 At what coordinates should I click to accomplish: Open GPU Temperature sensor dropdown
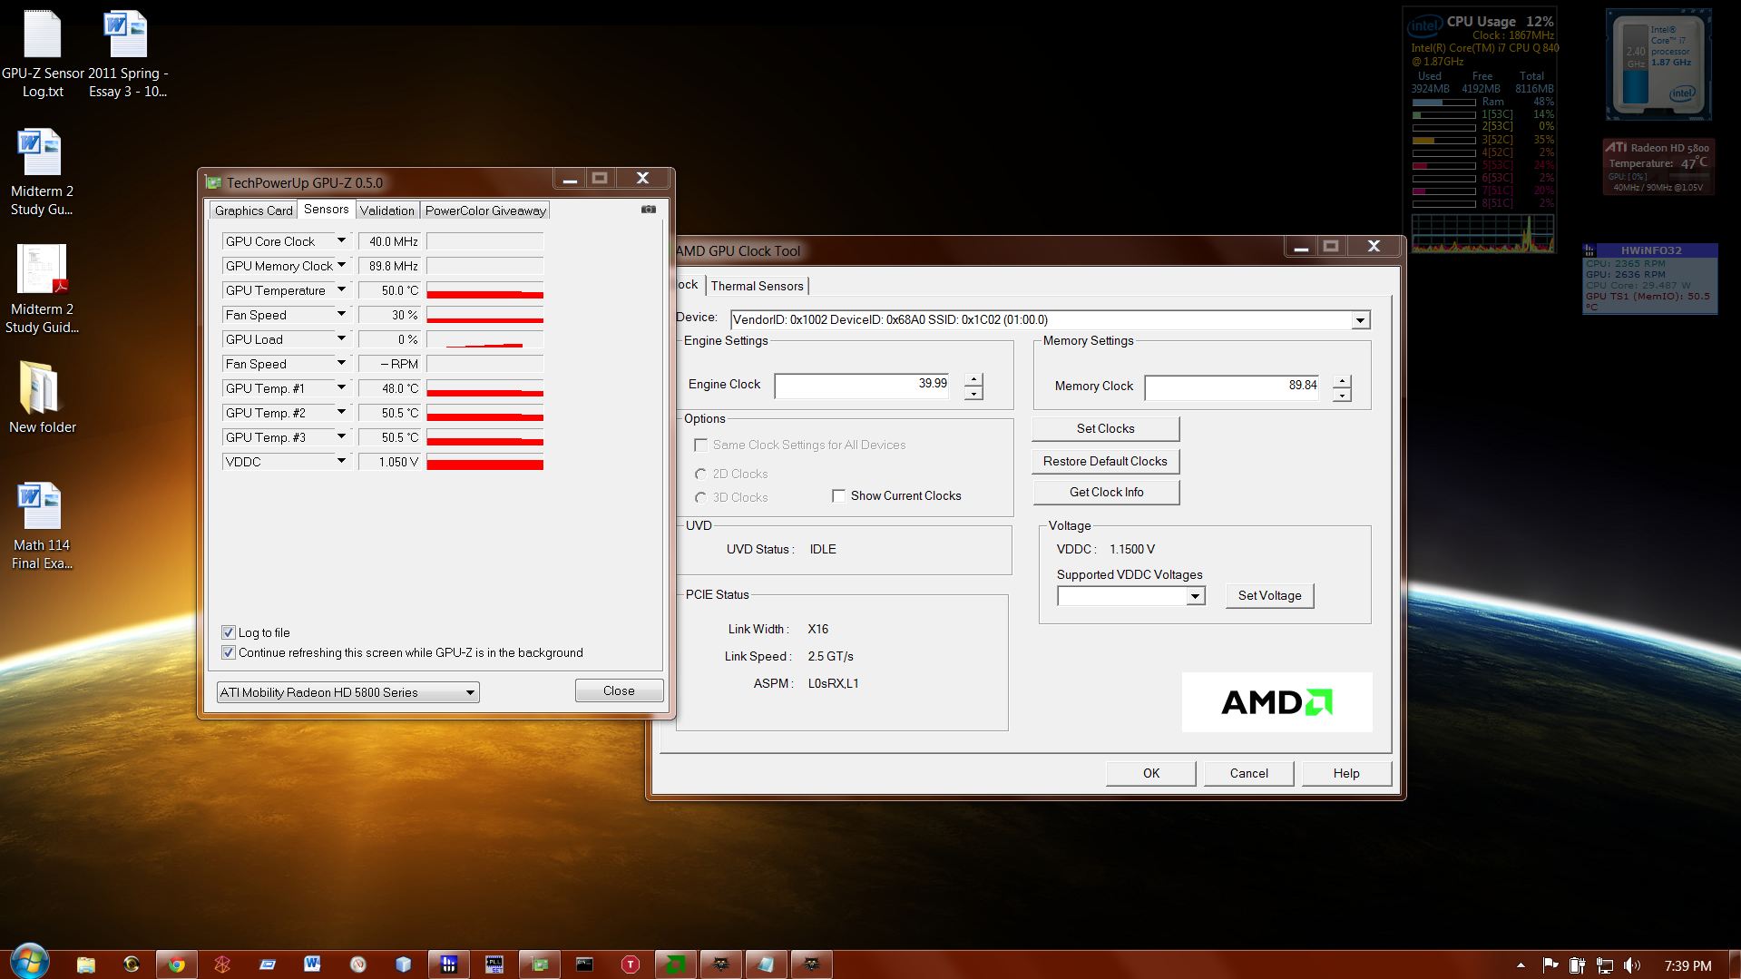click(341, 289)
